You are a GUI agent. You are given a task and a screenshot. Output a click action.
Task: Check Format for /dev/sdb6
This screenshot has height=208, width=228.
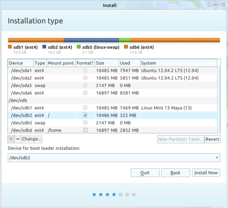pyautogui.click(x=85, y=130)
